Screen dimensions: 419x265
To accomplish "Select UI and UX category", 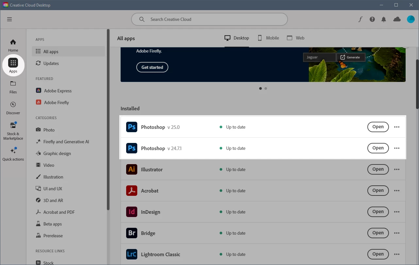I will (x=68, y=189).
